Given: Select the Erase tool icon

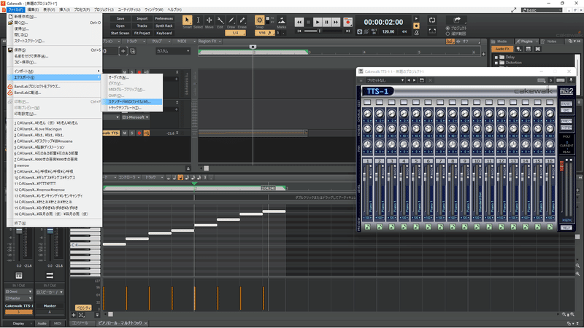Looking at the screenshot, I should (242, 20).
